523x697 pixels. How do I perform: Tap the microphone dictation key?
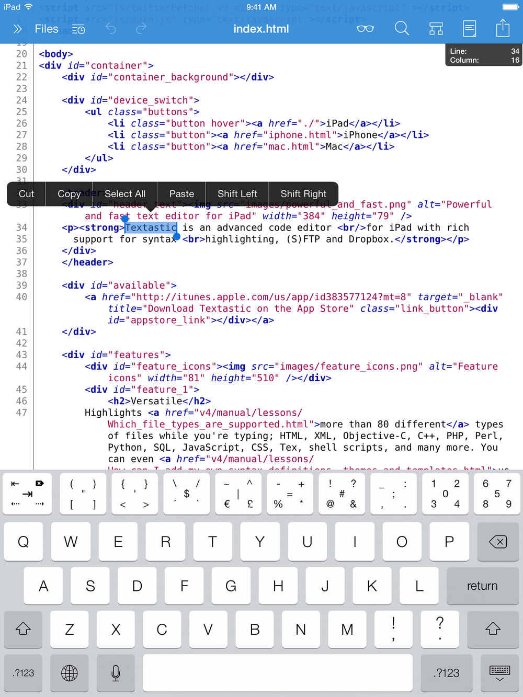pyautogui.click(x=116, y=673)
